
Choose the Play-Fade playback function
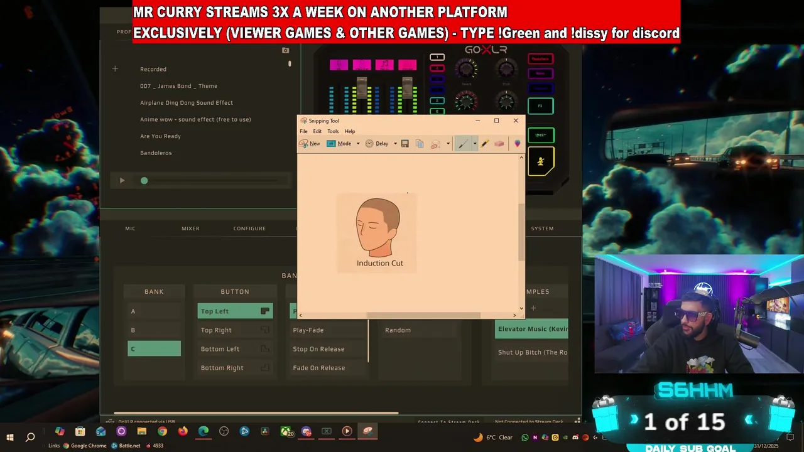[x=327, y=330]
